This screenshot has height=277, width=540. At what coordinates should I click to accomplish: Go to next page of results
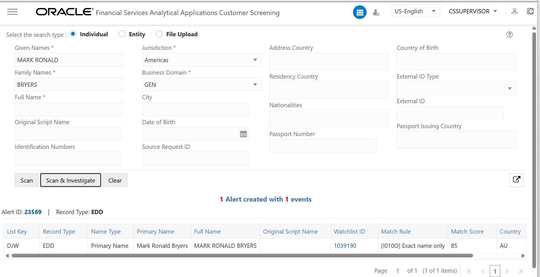pyautogui.click(x=507, y=271)
